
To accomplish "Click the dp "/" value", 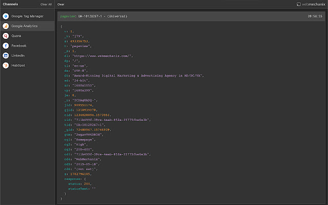I will (75, 61).
